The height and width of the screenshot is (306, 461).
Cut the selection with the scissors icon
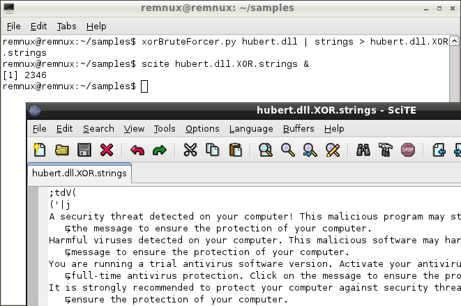pyautogui.click(x=190, y=150)
